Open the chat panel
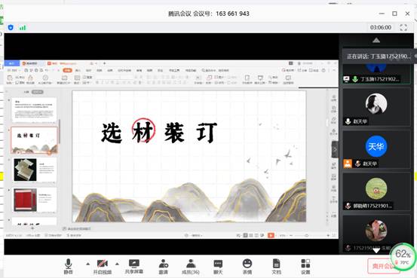This screenshot has height=278, width=417. coord(218,267)
